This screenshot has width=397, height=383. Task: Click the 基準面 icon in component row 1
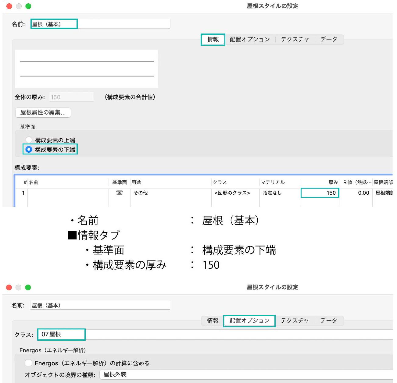(x=120, y=193)
